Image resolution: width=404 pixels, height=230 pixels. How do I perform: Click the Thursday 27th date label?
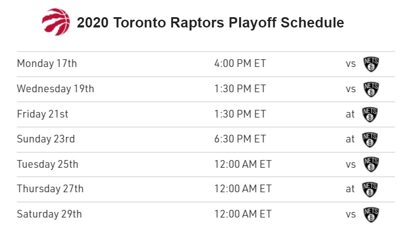(50, 189)
